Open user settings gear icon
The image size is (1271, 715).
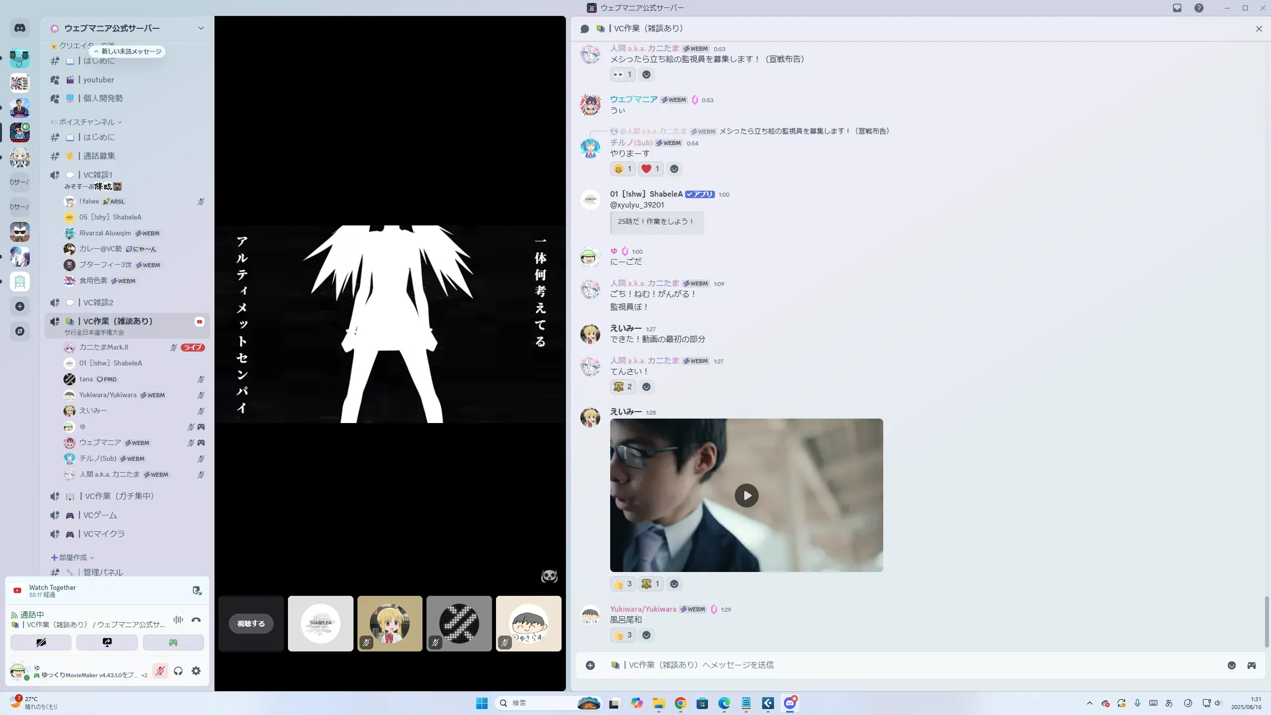tap(196, 671)
